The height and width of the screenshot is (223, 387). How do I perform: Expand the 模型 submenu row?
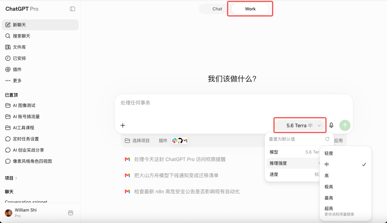(x=293, y=152)
